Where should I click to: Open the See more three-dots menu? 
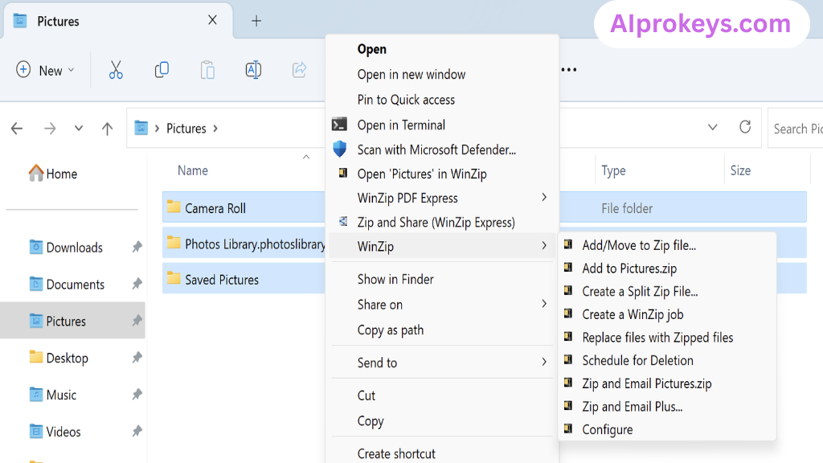click(569, 69)
